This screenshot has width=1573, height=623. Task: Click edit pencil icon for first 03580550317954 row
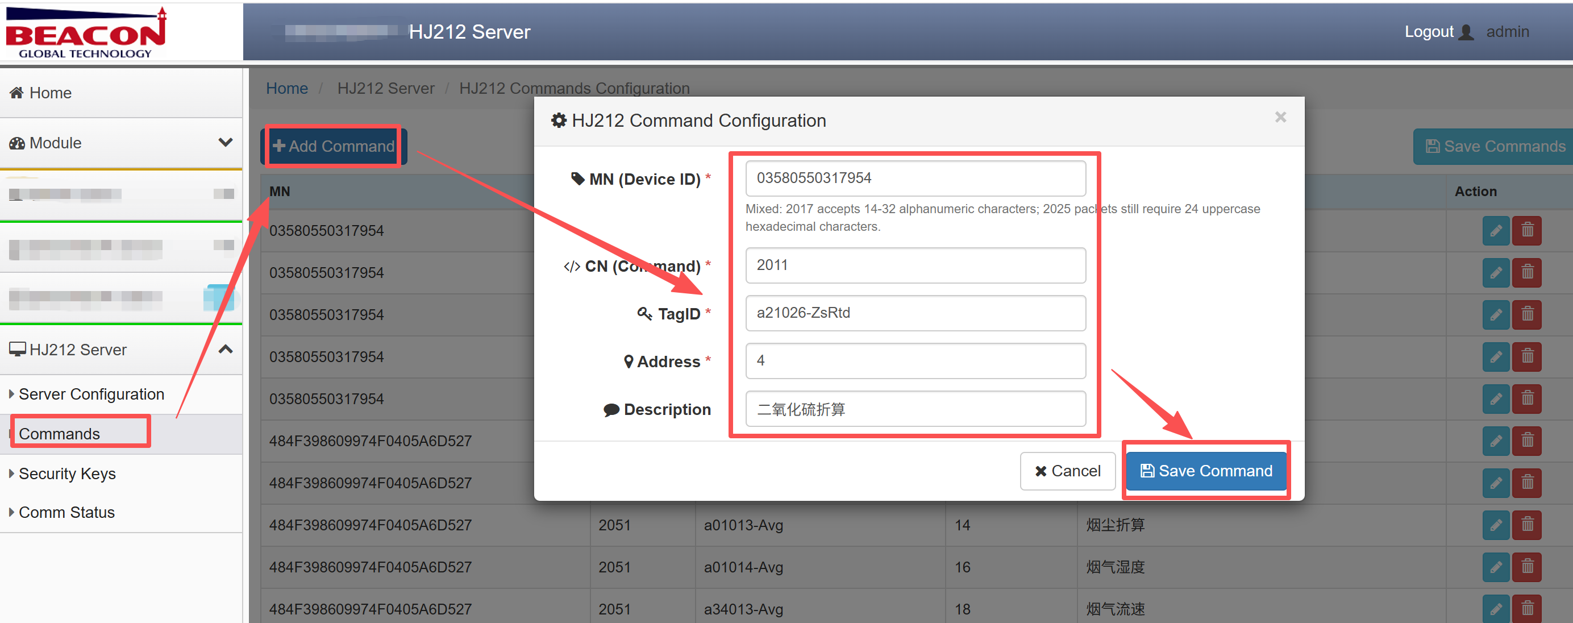(x=1496, y=231)
